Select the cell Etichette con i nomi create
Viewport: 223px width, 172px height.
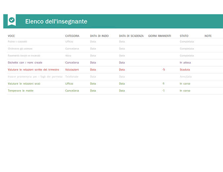(25, 63)
